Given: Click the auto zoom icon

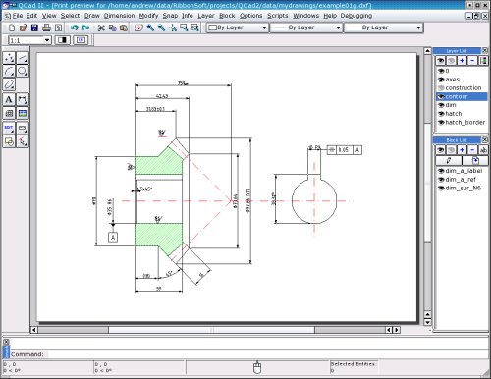Looking at the screenshot, I should (173, 27).
